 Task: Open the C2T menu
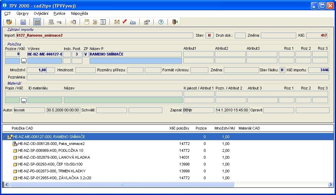click(8, 13)
